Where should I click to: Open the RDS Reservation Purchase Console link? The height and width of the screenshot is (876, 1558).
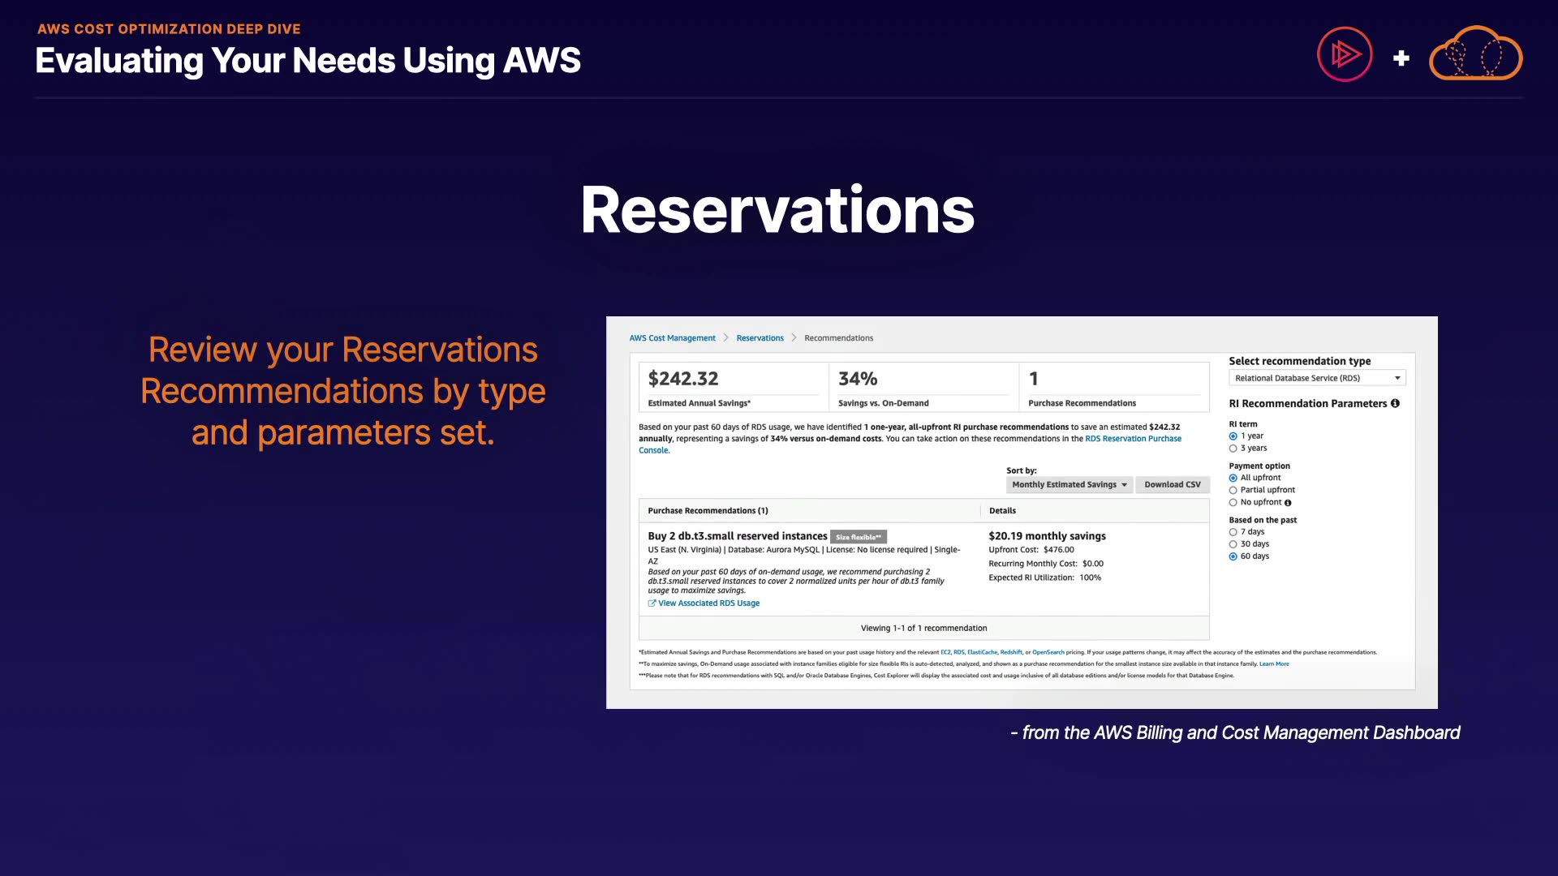(x=1133, y=439)
